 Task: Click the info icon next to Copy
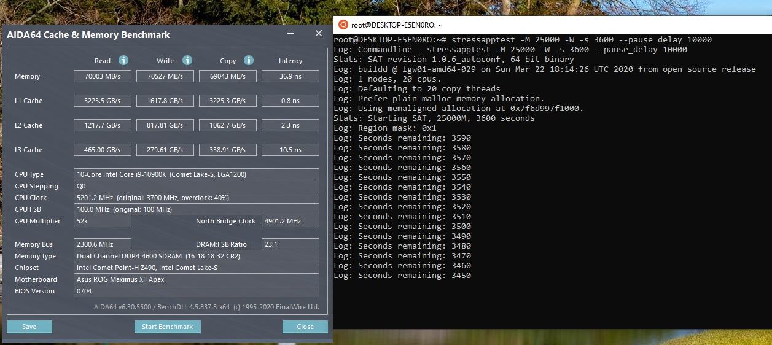pyautogui.click(x=249, y=60)
